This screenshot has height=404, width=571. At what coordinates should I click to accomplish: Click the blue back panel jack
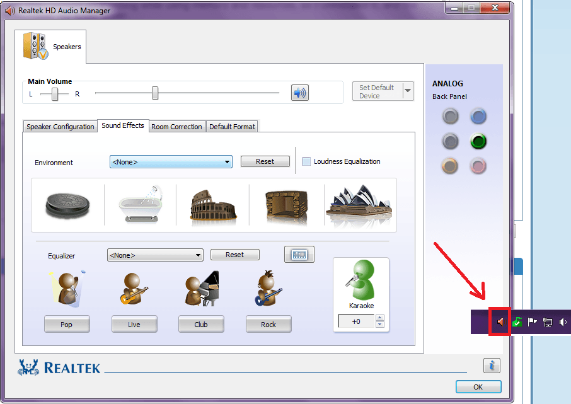point(478,117)
